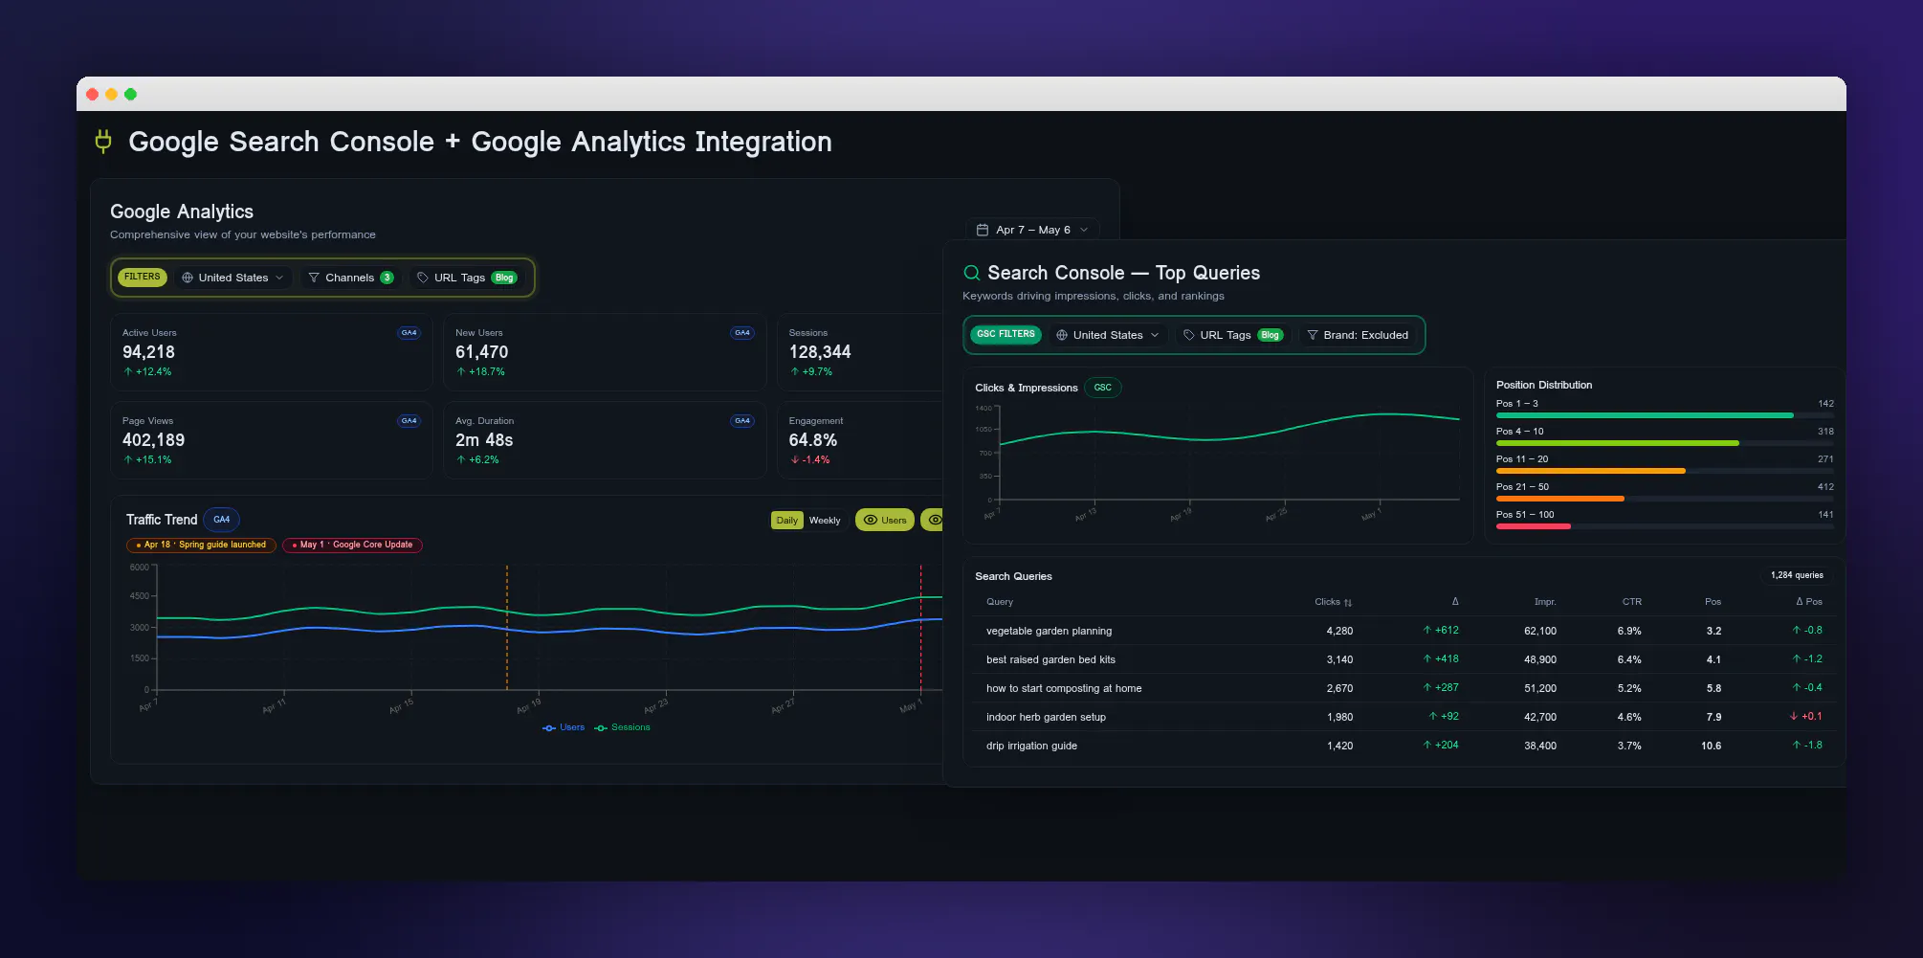This screenshot has width=1923, height=958.
Task: Toggle the Brand: Excluded filter chip
Action: (x=1358, y=335)
